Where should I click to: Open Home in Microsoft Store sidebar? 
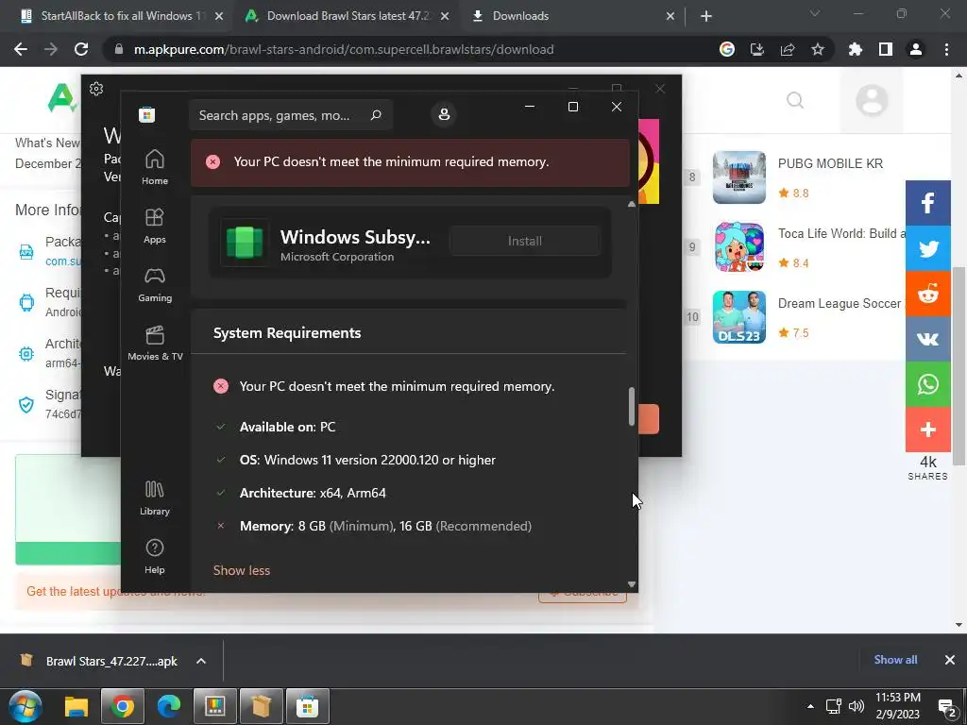pyautogui.click(x=154, y=167)
